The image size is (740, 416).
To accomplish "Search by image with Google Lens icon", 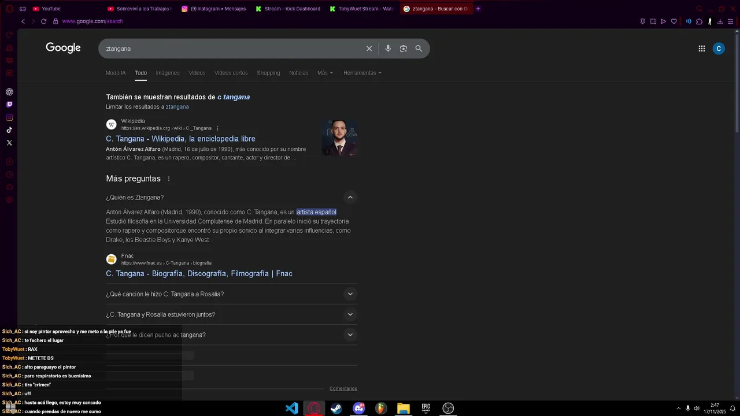I will (404, 49).
